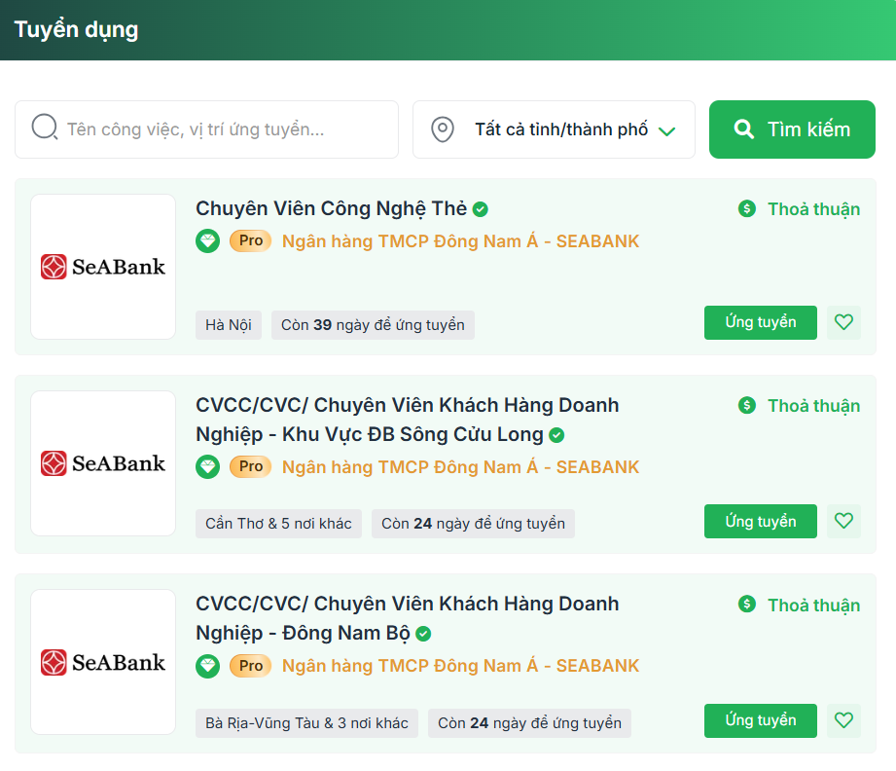This screenshot has width=896, height=771.
Task: Click the search magnifier icon in job field
Action: (x=45, y=127)
